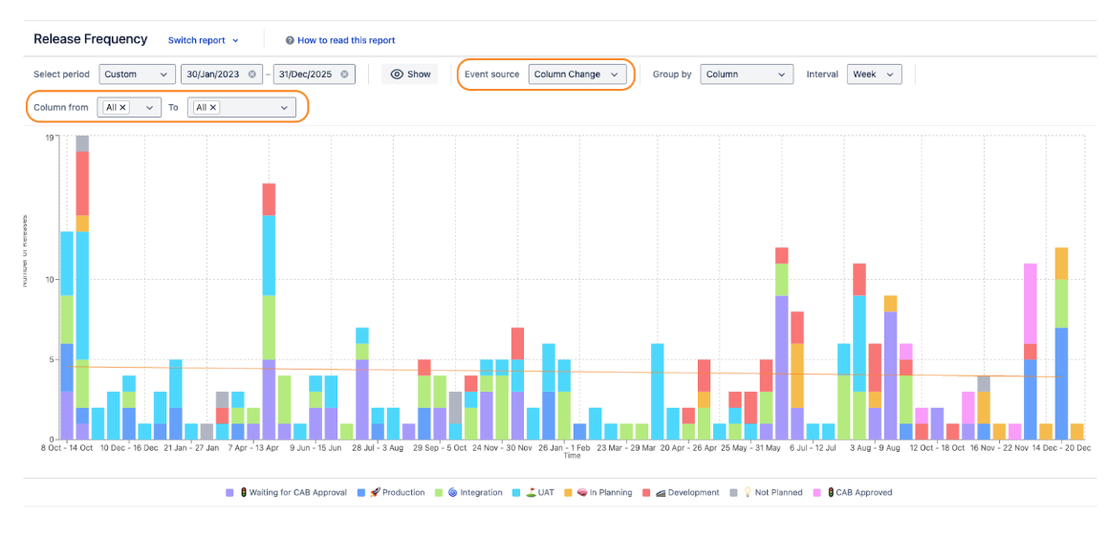Toggle Waiting for CAB Approval legend swatch

[228, 492]
